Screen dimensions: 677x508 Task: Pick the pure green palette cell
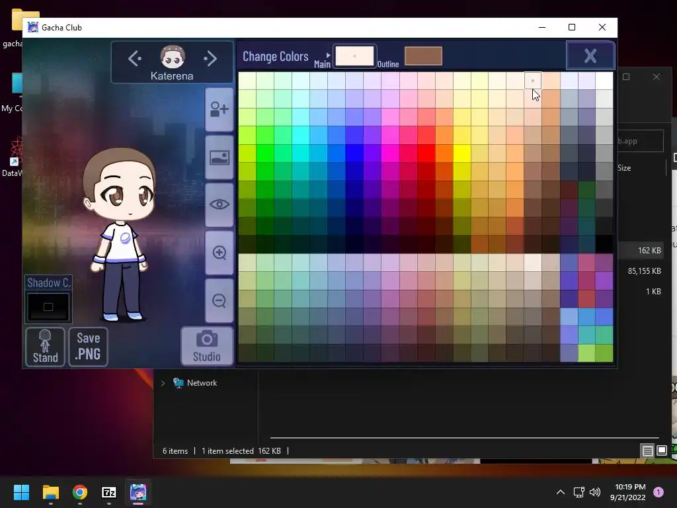point(265,153)
